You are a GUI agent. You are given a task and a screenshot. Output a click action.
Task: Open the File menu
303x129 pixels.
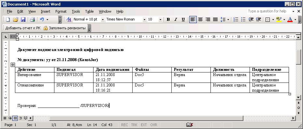(9, 11)
